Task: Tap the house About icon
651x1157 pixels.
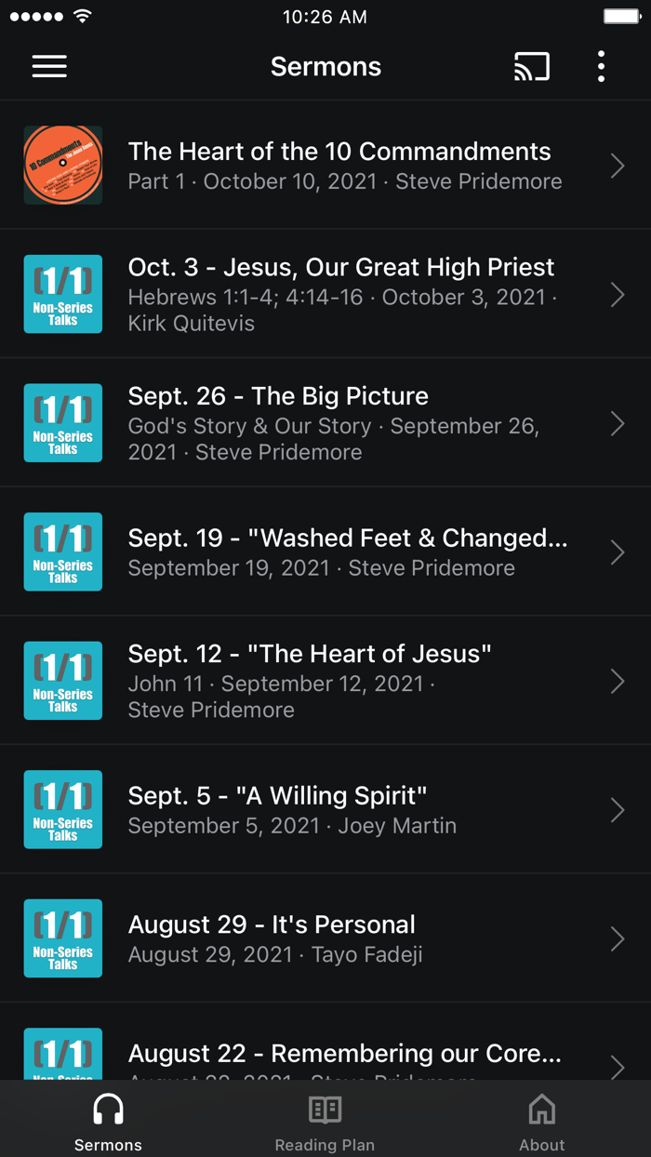Action: [x=541, y=1110]
